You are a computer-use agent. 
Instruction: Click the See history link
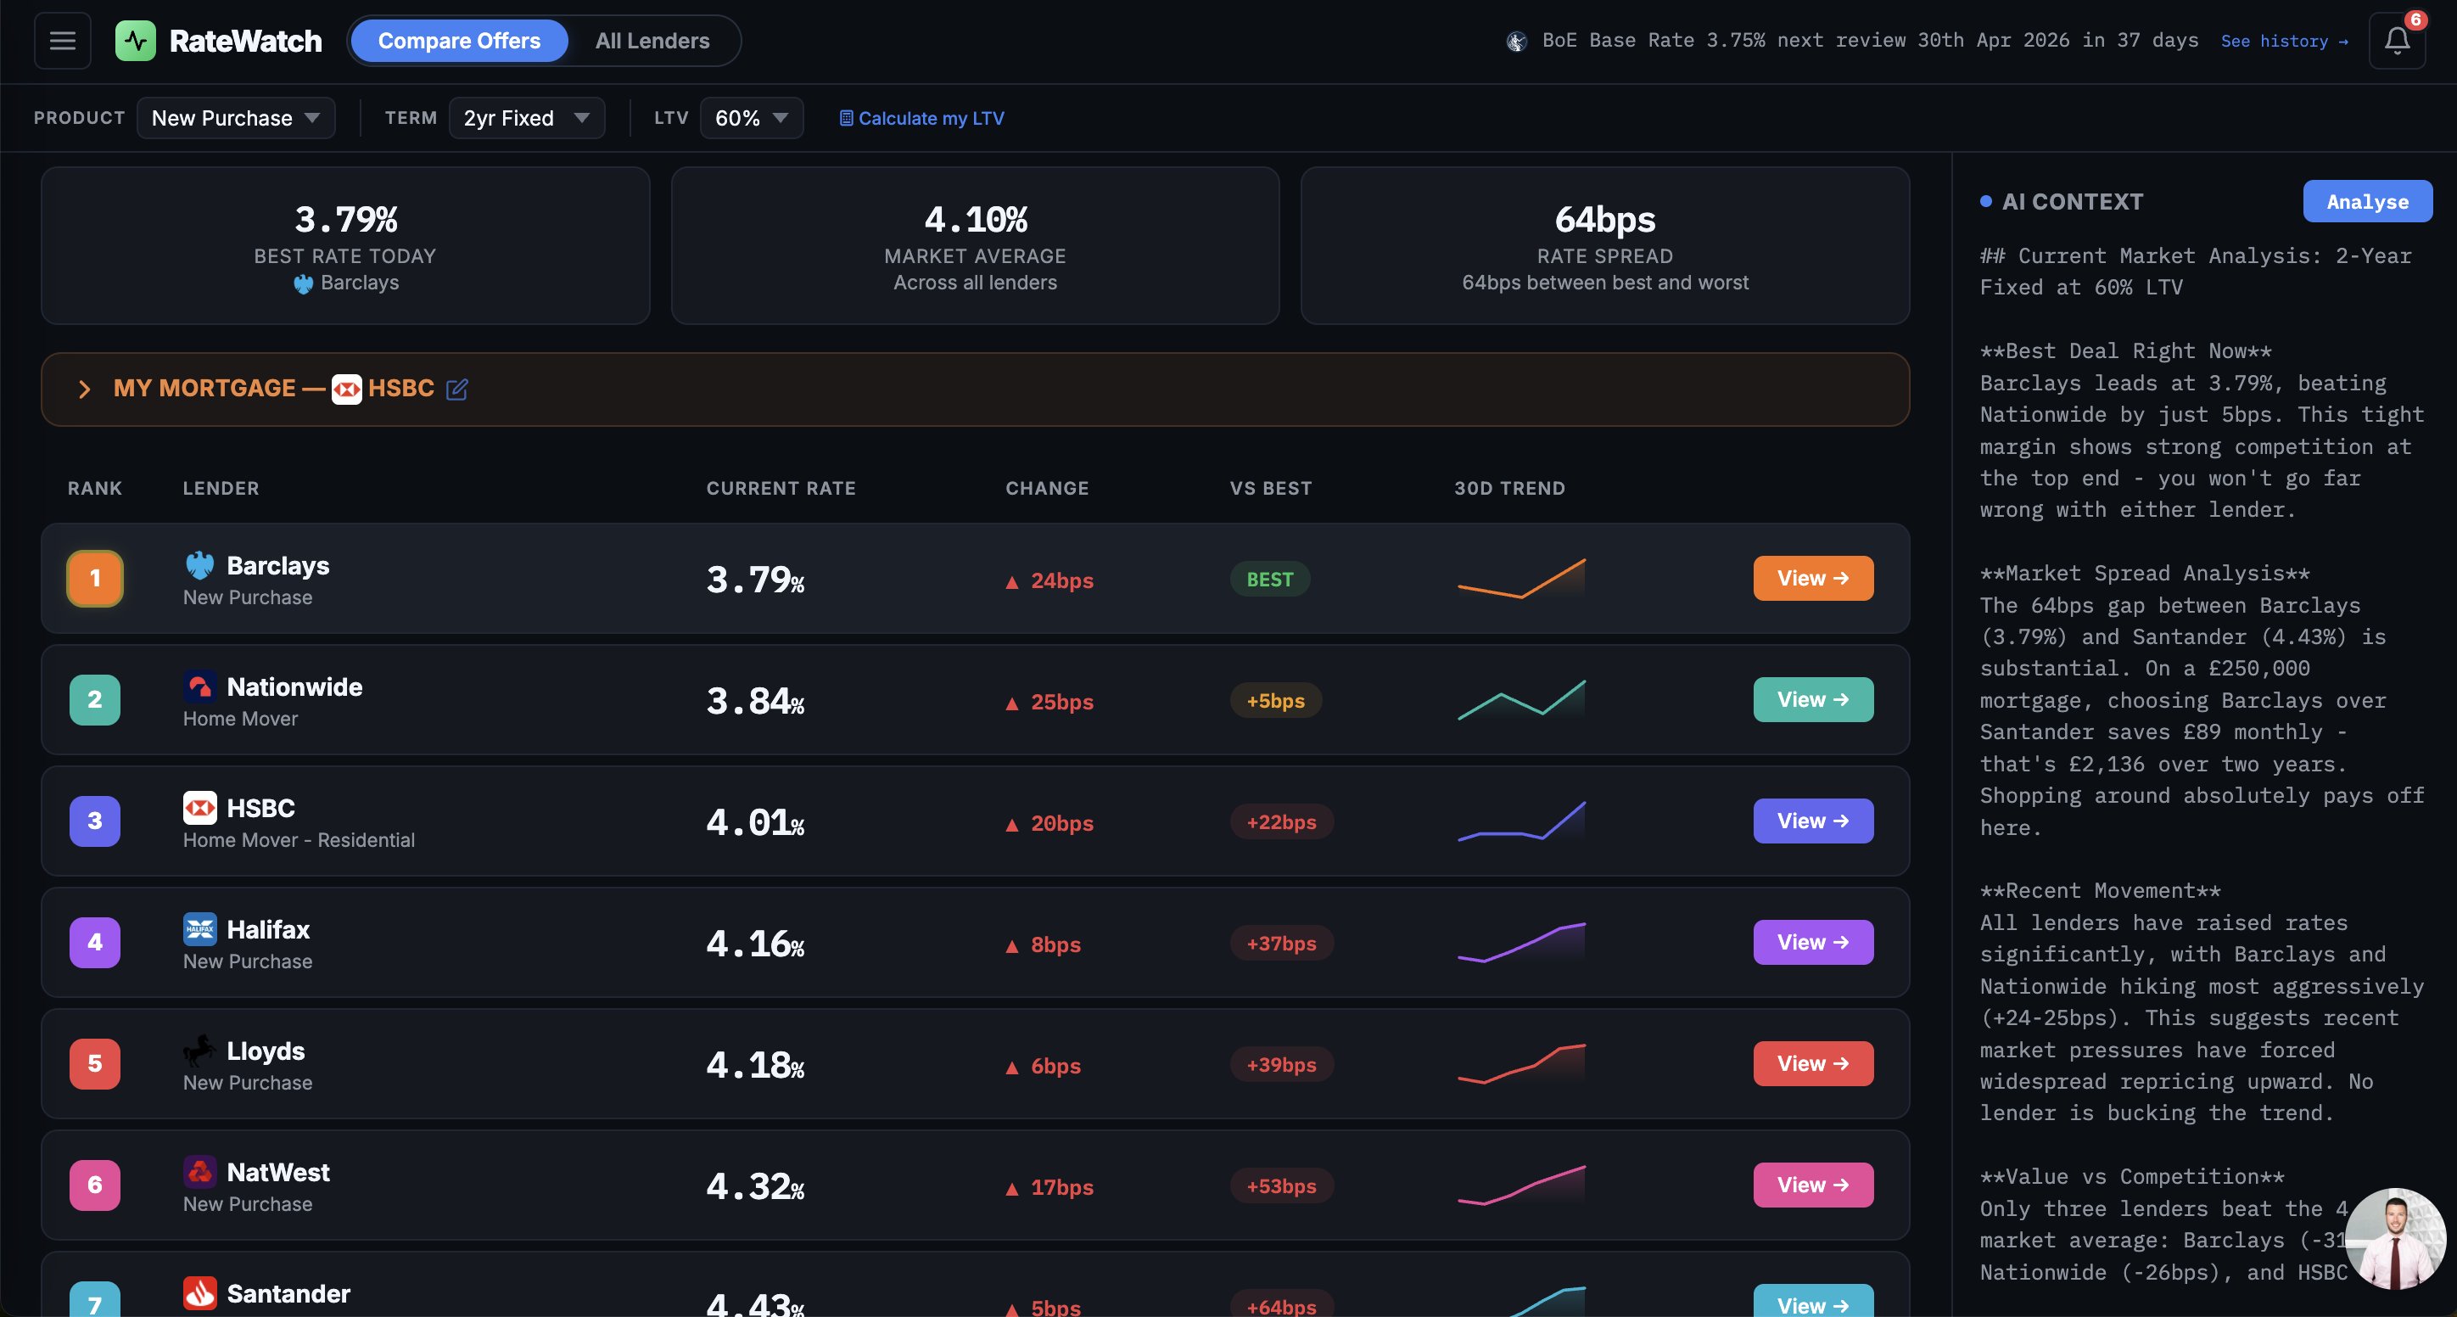point(2283,41)
